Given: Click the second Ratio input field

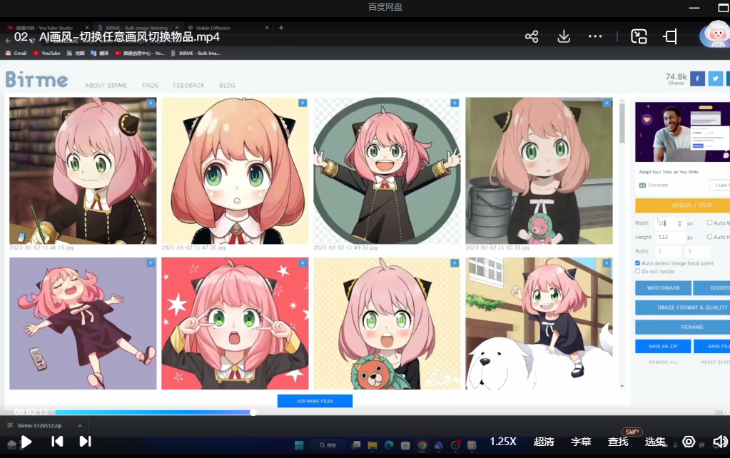Looking at the screenshot, I should tap(697, 251).
